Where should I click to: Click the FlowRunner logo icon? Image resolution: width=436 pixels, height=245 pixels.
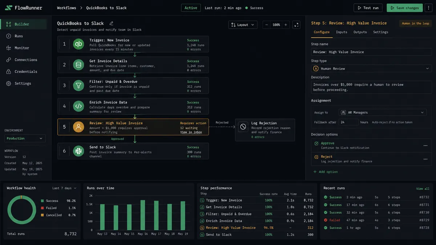(x=8, y=8)
